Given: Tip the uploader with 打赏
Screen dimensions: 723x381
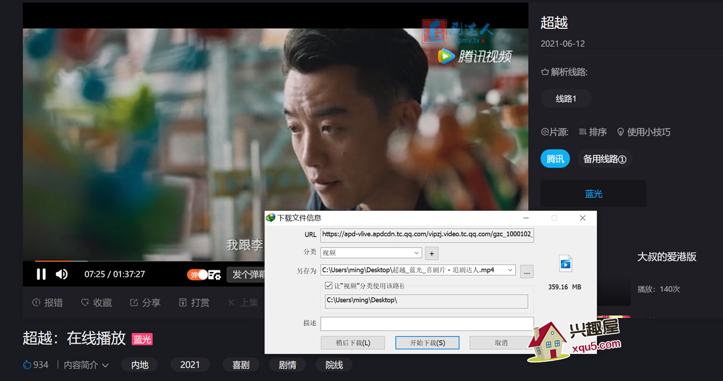Looking at the screenshot, I should 194,303.
